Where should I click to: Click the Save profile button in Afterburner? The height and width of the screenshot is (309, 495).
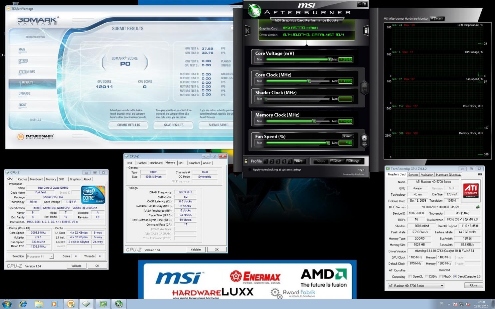click(x=299, y=161)
